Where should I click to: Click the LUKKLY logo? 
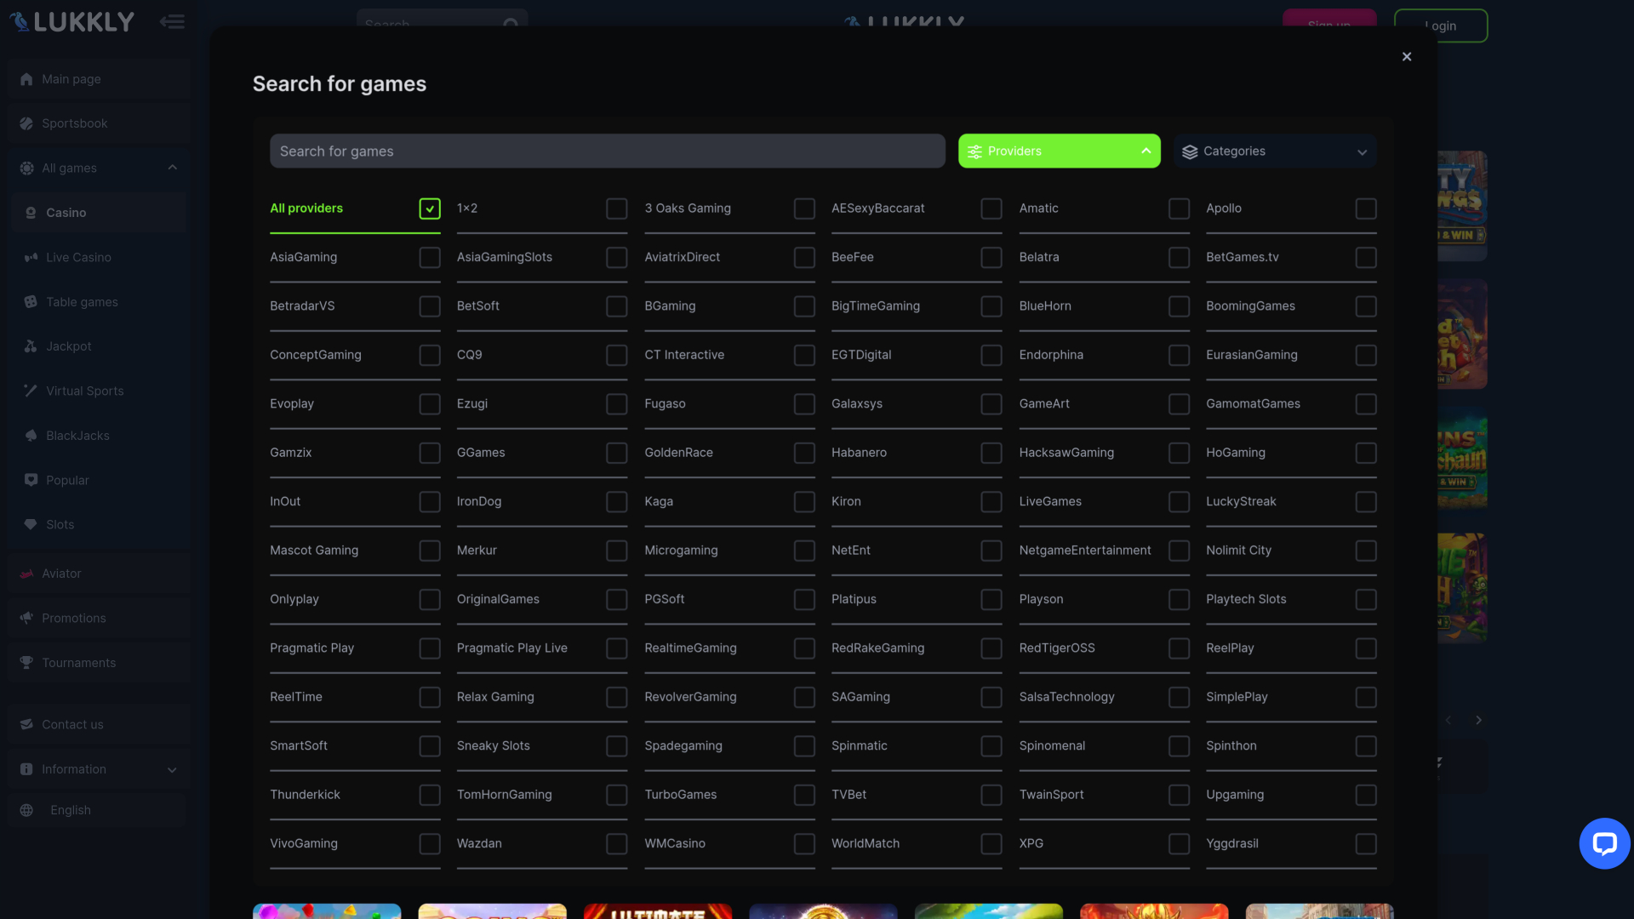[x=71, y=21]
